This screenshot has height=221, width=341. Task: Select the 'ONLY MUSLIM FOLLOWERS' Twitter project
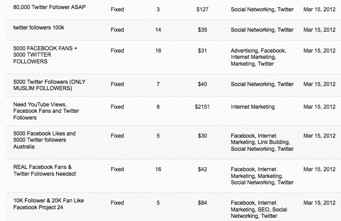click(x=49, y=85)
